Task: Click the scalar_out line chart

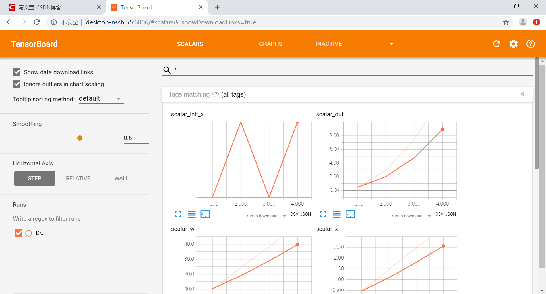Action: (x=400, y=160)
